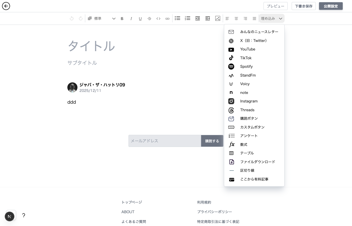Insert a bulleted list
This screenshot has height=226, width=352.
coord(178,18)
